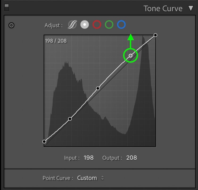This screenshot has width=198, height=190.
Task: Toggle the Tone Curve panel on/off switch
Action: pos(7,7)
